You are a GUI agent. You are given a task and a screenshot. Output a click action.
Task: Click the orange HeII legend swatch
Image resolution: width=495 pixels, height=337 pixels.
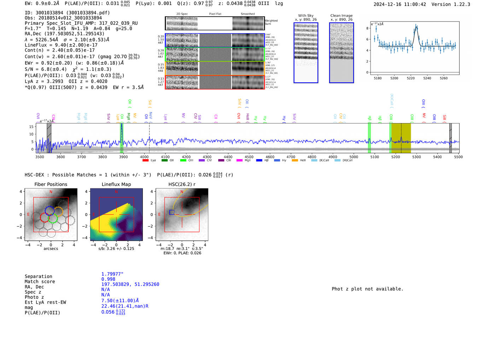[x=295, y=160]
